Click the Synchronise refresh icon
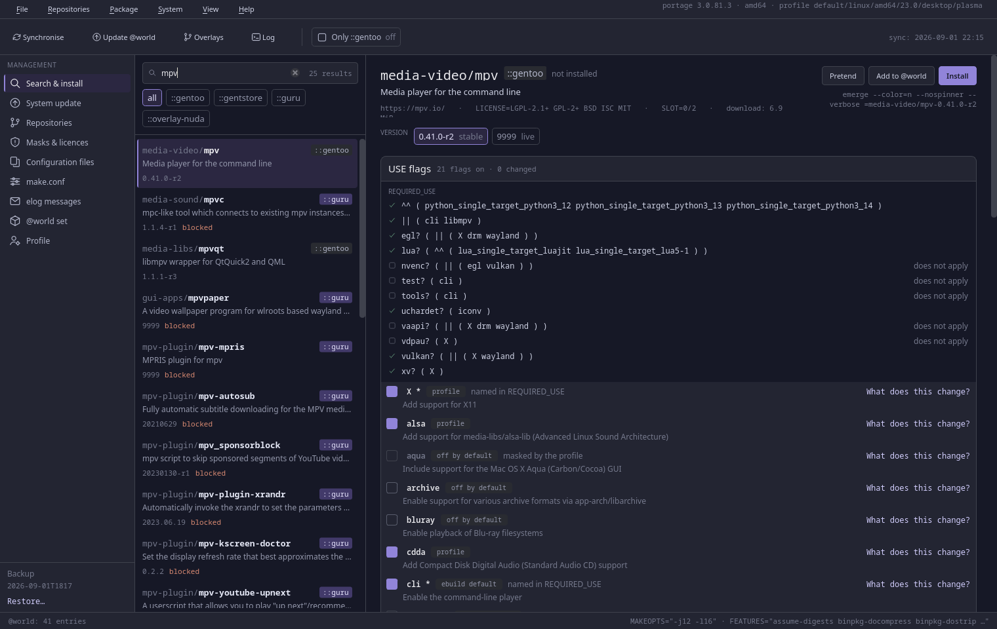Screen dimensions: 997x629 click(16, 37)
